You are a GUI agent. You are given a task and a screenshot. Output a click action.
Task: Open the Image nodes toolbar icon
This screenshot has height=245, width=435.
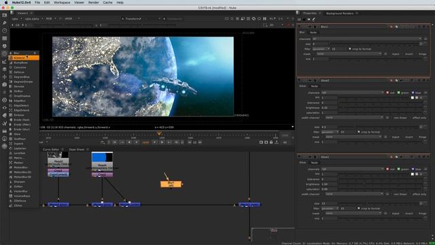[x=4, y=15]
